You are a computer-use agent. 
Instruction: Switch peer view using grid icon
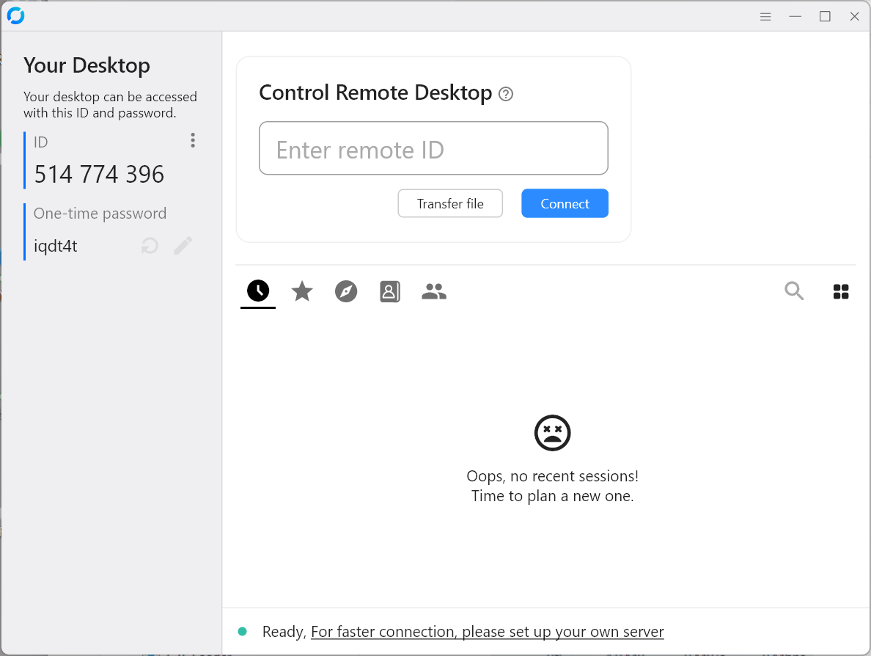point(841,291)
